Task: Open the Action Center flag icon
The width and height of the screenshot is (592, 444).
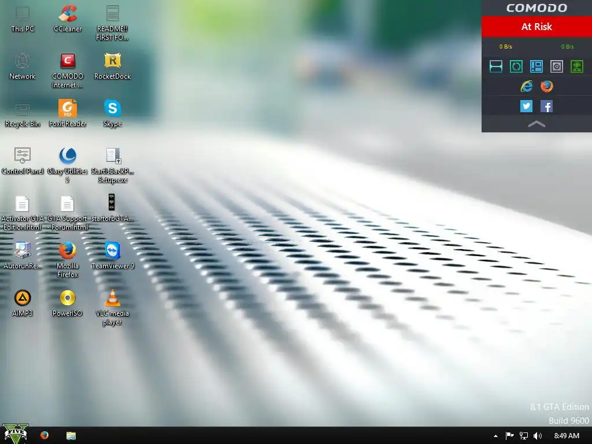Action: click(x=510, y=436)
